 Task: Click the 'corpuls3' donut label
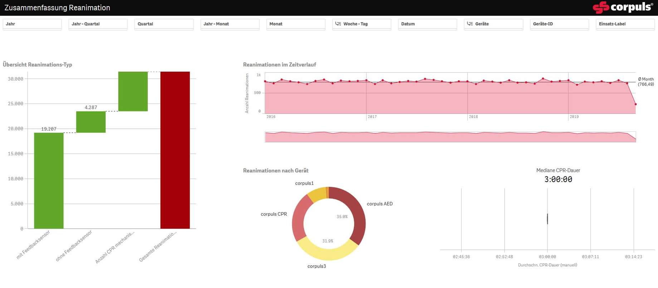point(317,266)
